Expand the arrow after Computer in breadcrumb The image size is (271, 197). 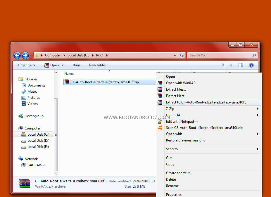coord(64,55)
